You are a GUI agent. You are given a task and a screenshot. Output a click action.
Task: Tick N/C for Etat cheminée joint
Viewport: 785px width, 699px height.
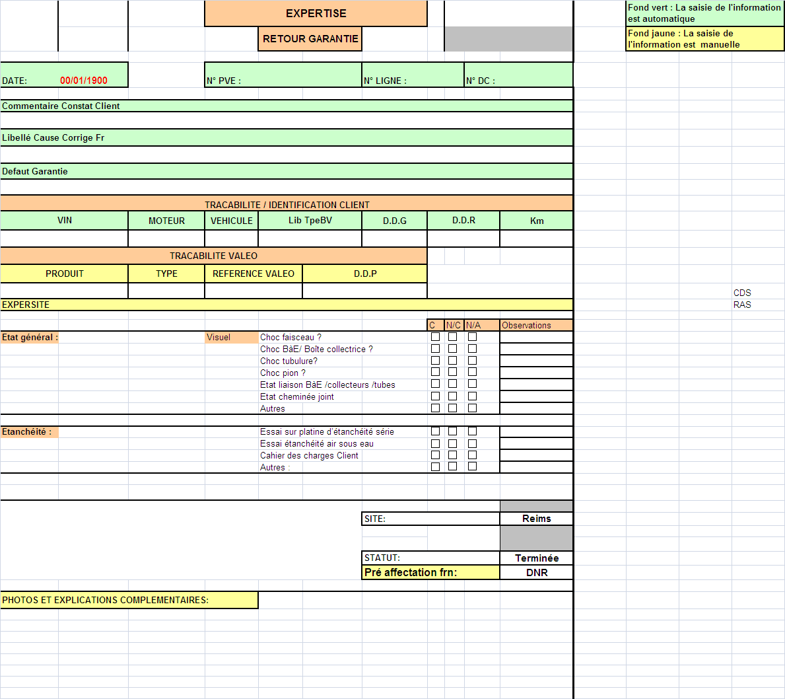click(x=452, y=396)
